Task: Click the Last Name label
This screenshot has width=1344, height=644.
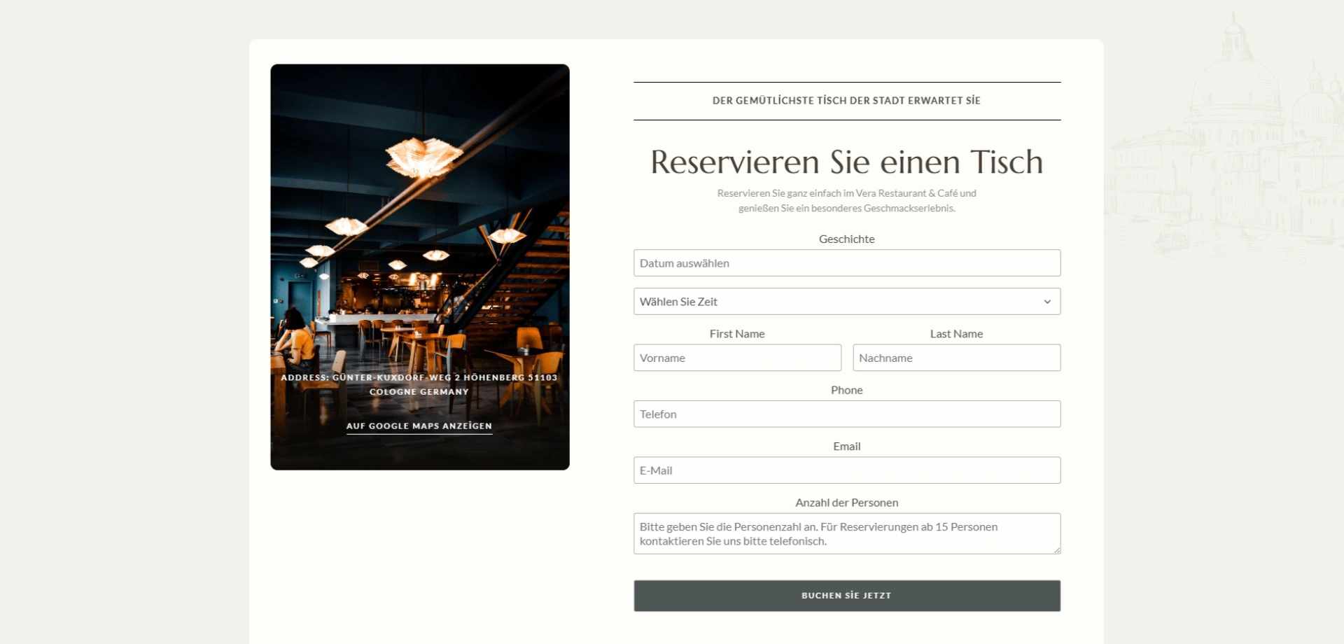Action: tap(956, 334)
